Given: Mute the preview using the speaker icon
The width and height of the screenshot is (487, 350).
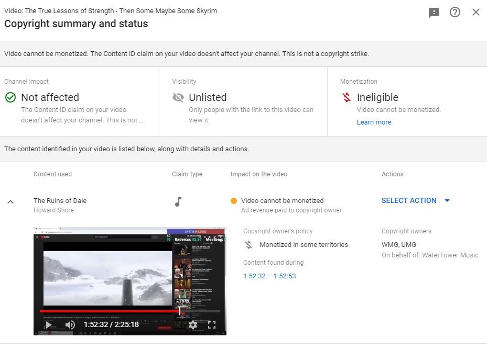Looking at the screenshot, I should tap(70, 324).
